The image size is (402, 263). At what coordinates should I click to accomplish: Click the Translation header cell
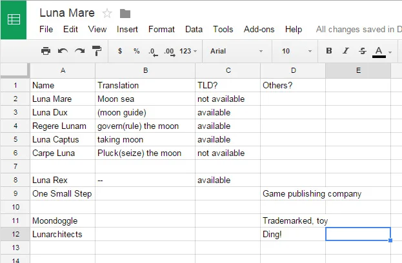pyautogui.click(x=145, y=85)
